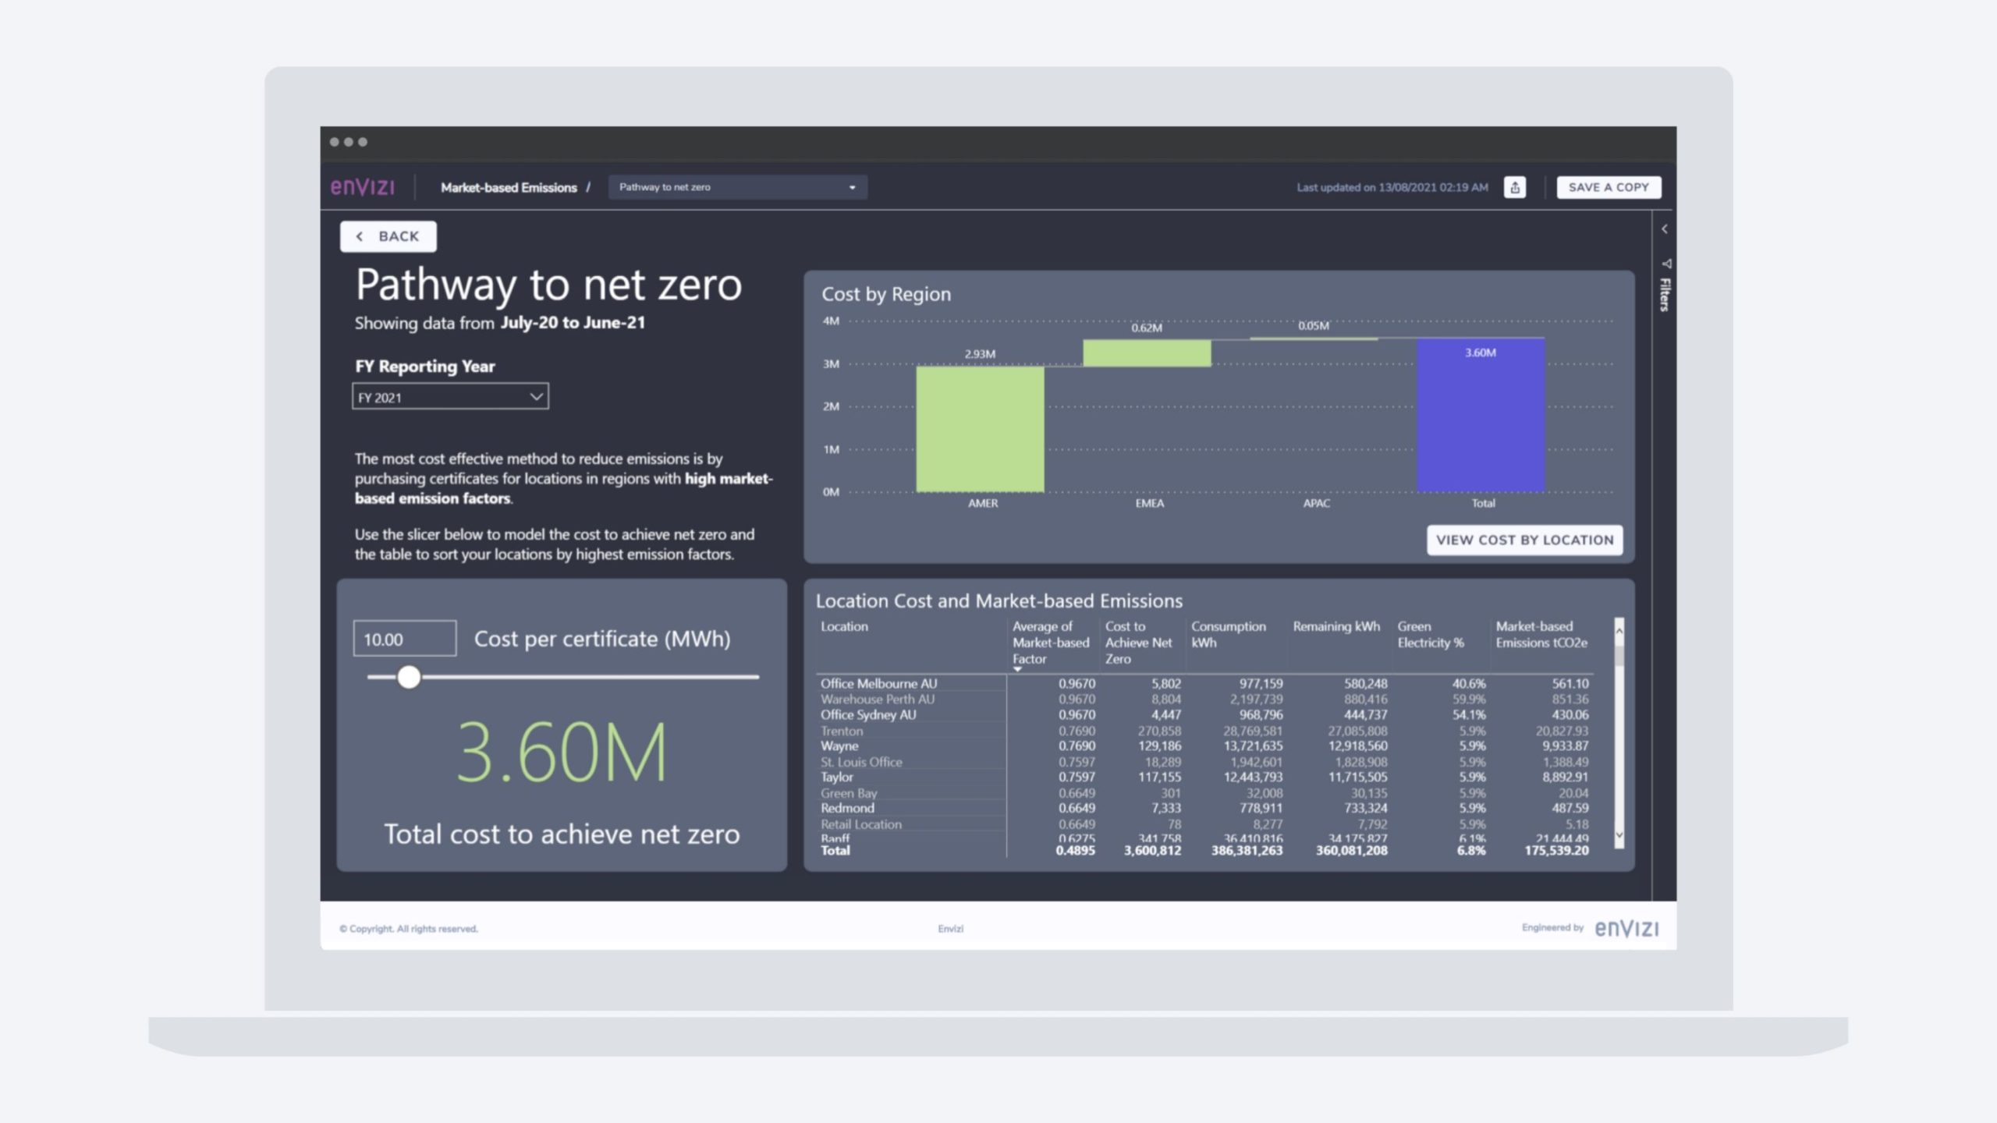Click the BACK button

pos(388,236)
